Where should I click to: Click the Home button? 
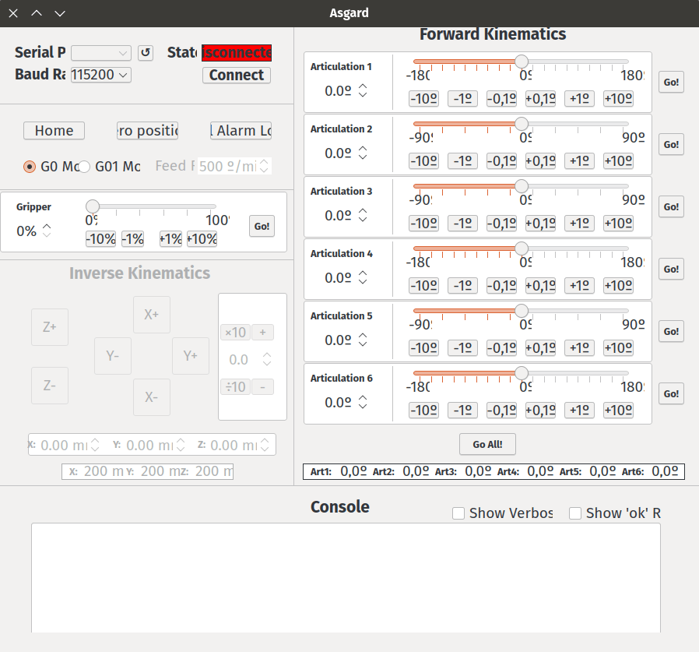pos(54,131)
